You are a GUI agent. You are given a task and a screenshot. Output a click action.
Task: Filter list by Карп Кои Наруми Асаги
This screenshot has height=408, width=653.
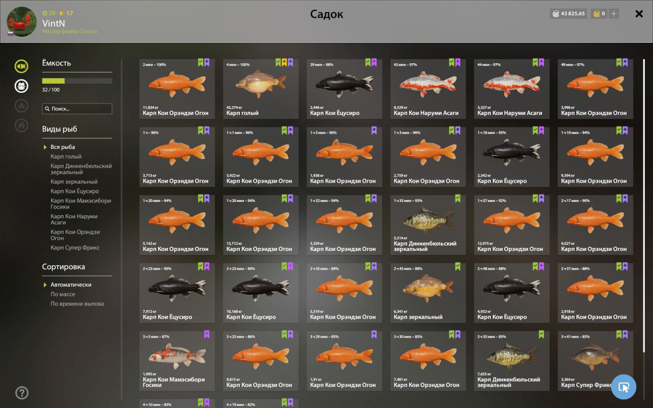[74, 219]
